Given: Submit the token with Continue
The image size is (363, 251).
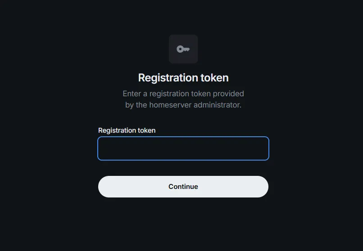Looking at the screenshot, I should (x=183, y=187).
